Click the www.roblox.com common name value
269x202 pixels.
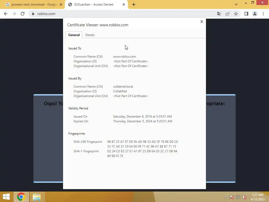[124, 57]
